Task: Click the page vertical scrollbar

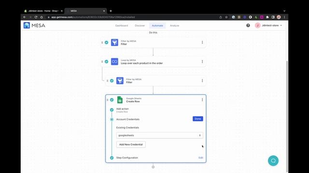Action: [287, 116]
